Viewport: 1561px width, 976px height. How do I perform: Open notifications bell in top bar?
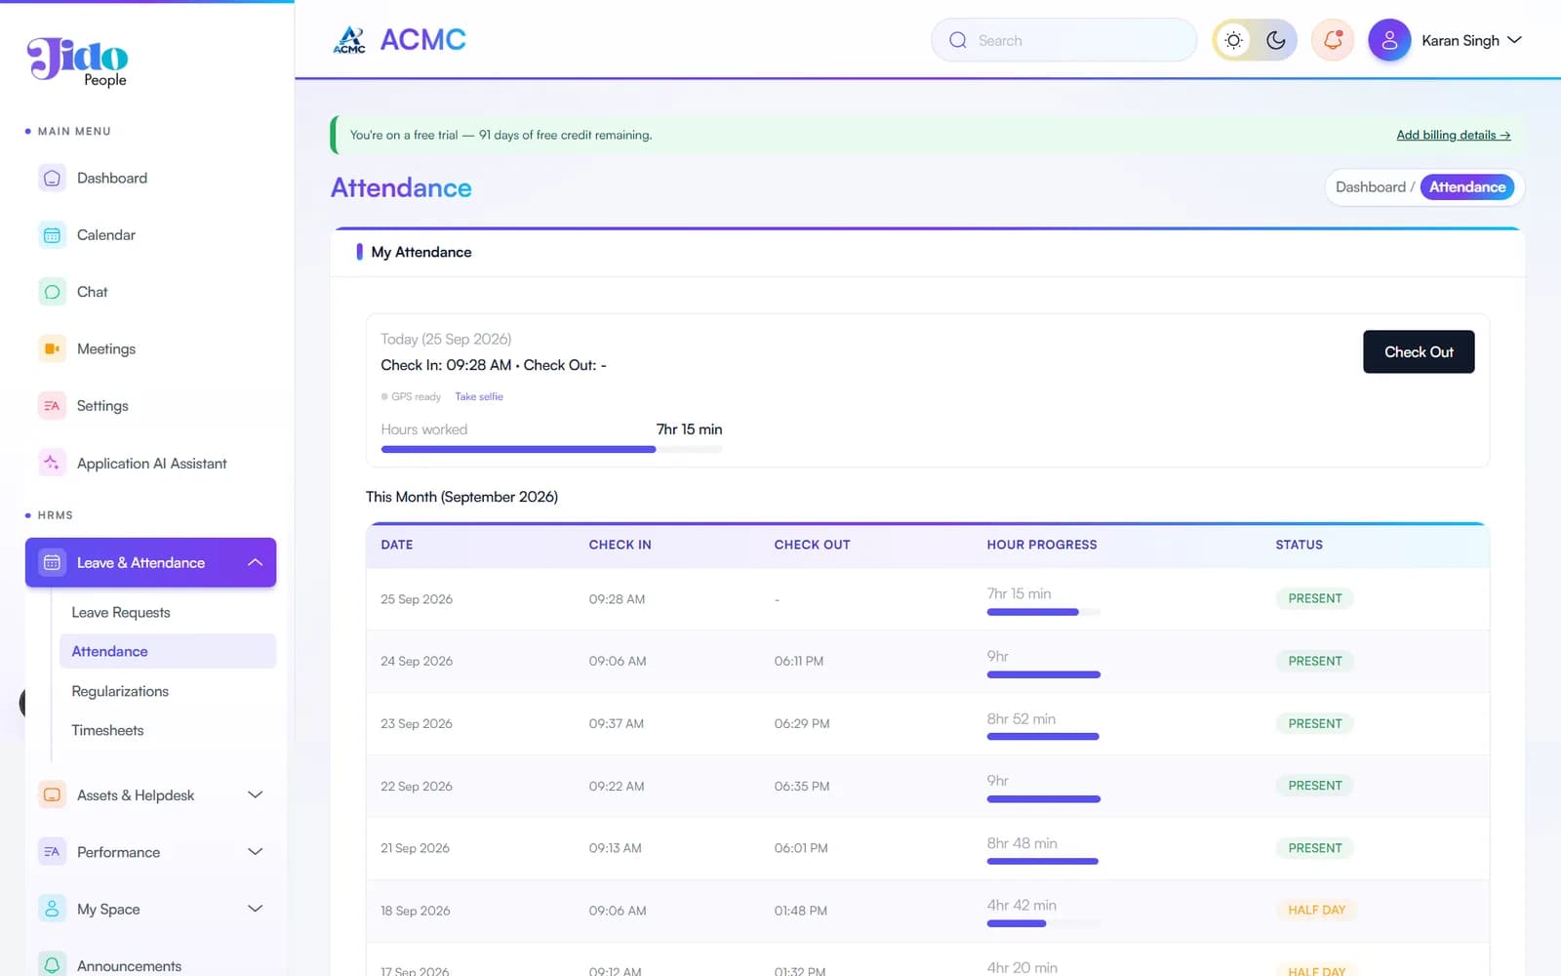coord(1333,40)
